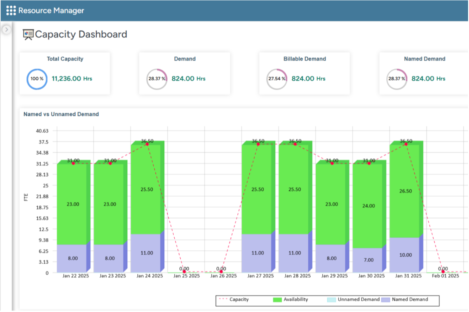Click the Jan 25 2025 capacity point 0.00
The height and width of the screenshot is (312, 469).
point(184,272)
